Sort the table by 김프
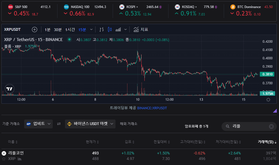The image size is (279, 165). click(x=130, y=142)
